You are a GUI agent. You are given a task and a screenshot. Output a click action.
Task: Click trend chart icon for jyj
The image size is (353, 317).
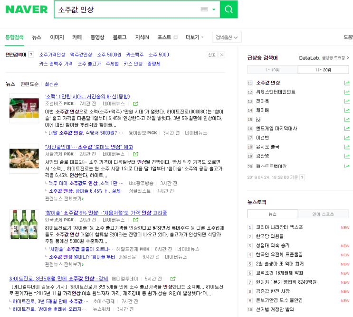[x=347, y=120]
